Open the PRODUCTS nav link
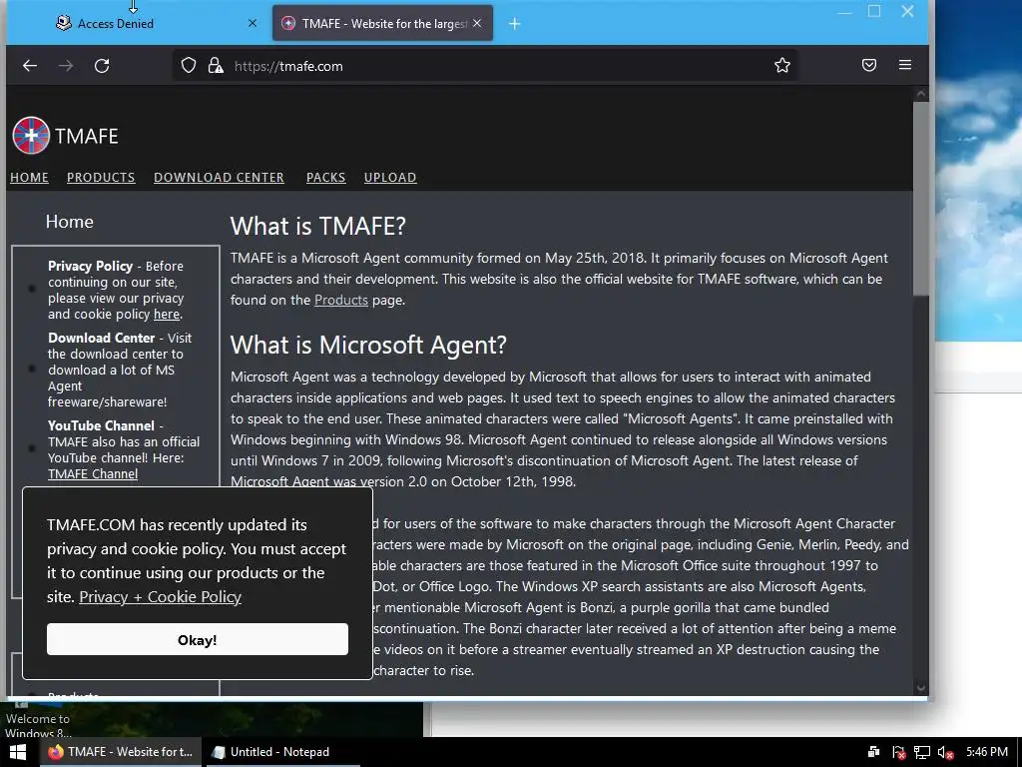Viewport: 1022px width, 767px height. pos(101,178)
